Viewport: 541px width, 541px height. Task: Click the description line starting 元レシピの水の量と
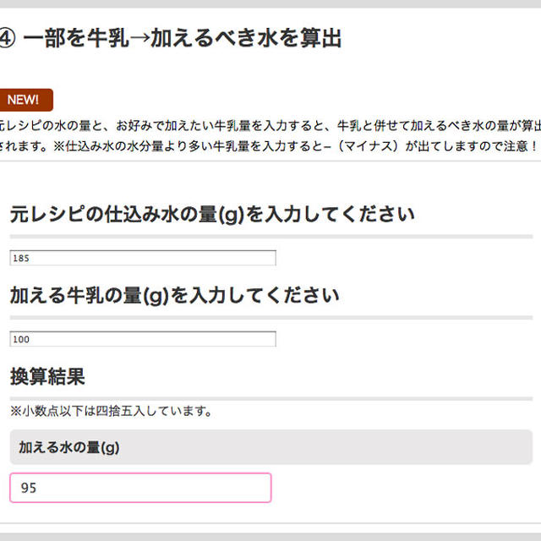(x=270, y=126)
